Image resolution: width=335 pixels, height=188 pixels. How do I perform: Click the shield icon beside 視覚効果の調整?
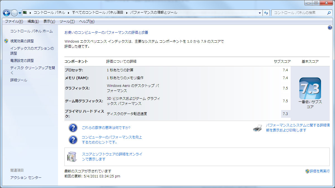[x=6, y=41]
